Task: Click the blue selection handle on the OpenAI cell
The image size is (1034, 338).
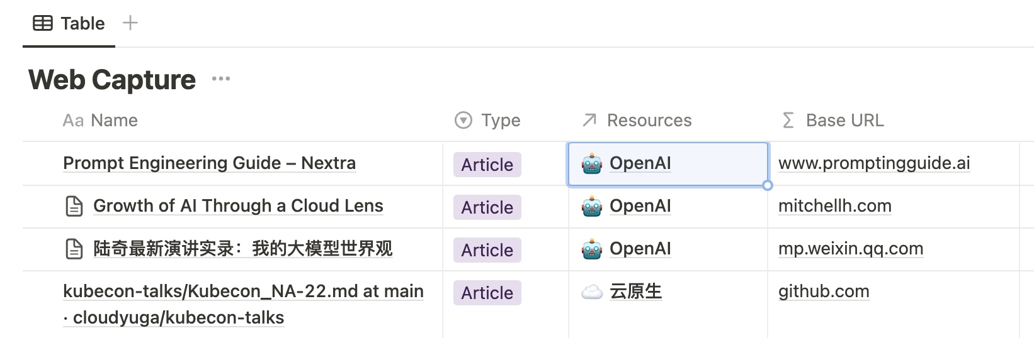Action: (767, 185)
